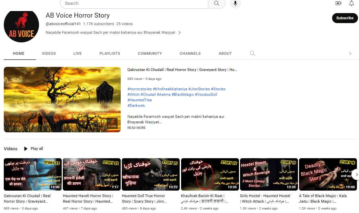
Task: Click the #BlackMagic hashtag
Action: point(183,94)
